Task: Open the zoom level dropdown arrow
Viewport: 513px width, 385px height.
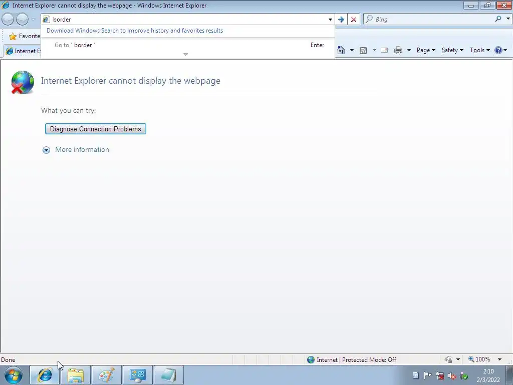Action: (x=499, y=359)
